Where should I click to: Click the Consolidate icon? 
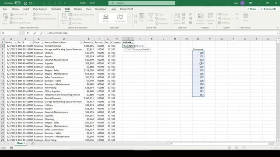pos(191,14)
